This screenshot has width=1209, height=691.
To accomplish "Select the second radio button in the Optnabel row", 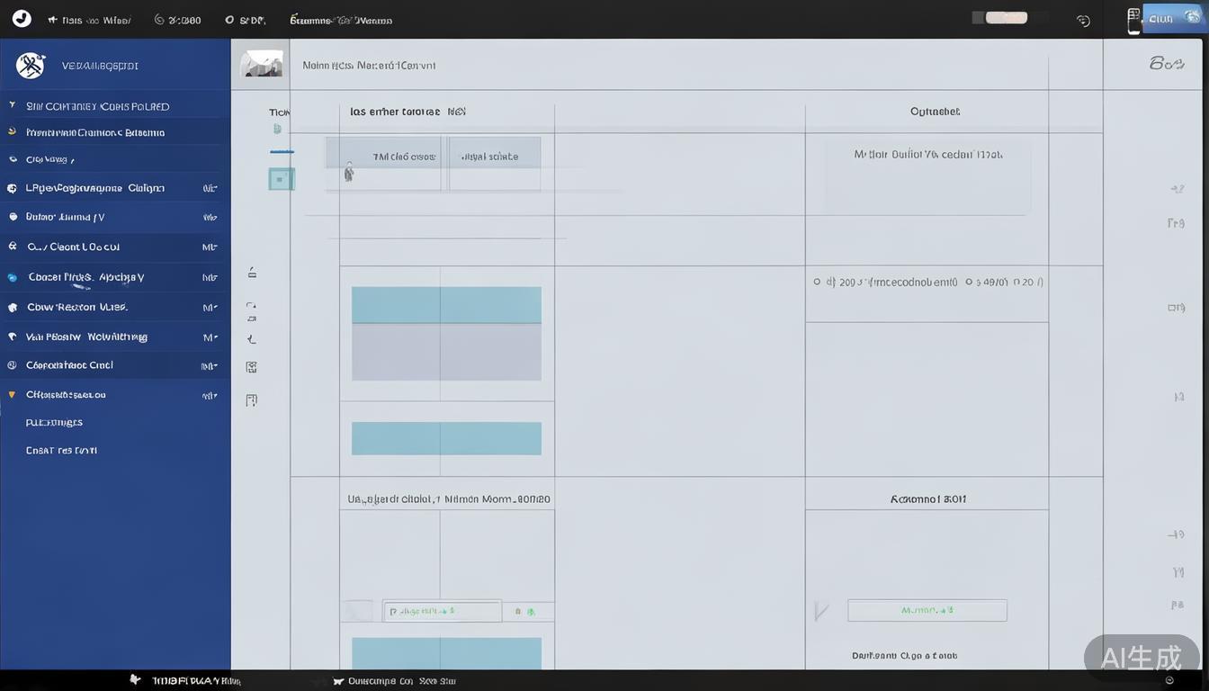I will [970, 282].
